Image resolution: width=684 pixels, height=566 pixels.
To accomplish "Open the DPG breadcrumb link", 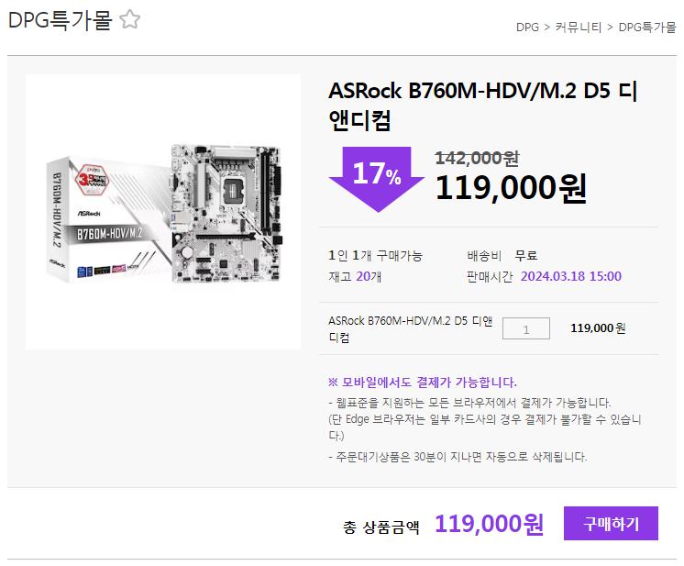I will [527, 27].
